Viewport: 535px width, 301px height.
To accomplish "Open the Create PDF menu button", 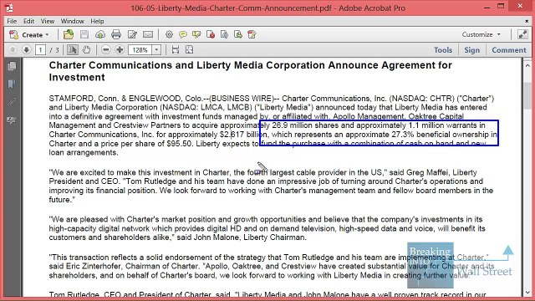I will tap(29, 34).
